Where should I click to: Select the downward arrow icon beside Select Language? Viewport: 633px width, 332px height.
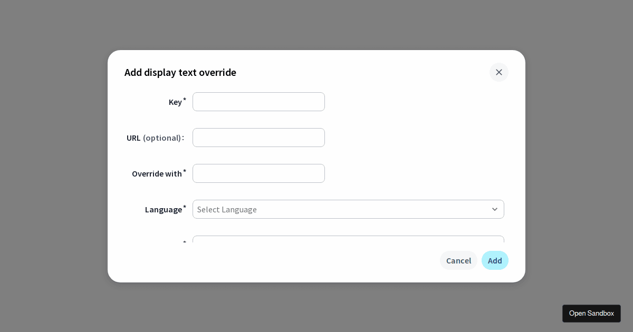pyautogui.click(x=495, y=209)
